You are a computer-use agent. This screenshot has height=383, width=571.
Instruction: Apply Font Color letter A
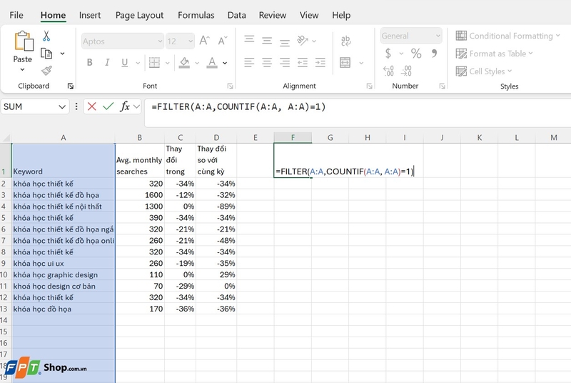click(x=212, y=63)
